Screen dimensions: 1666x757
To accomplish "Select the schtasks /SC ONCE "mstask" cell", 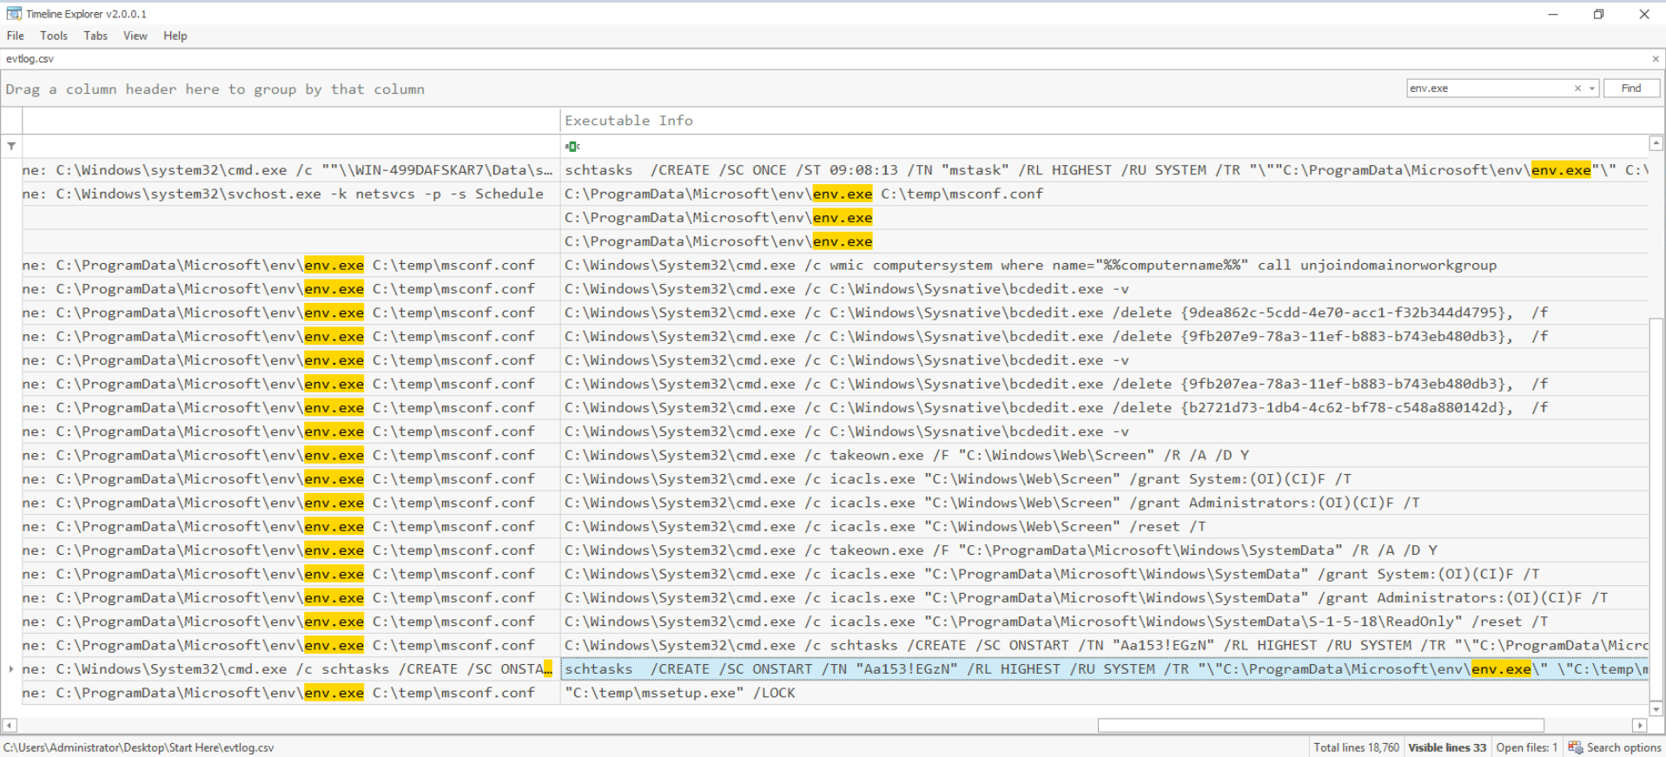I will pyautogui.click(x=1104, y=170).
